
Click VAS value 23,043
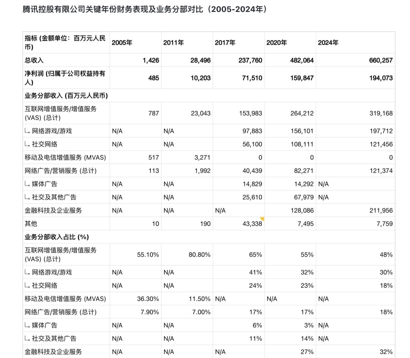[200, 113]
